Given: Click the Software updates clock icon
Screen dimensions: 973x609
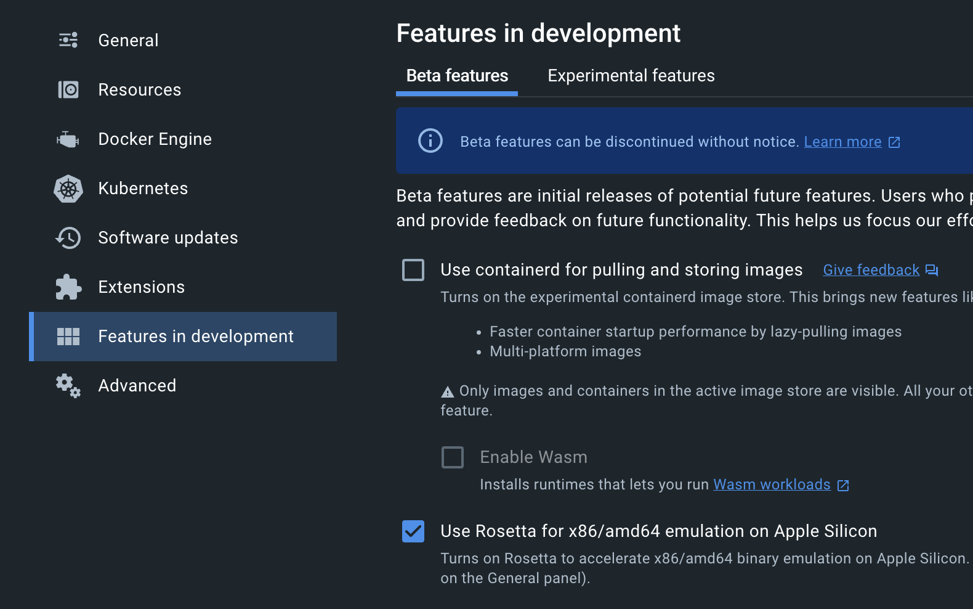Looking at the screenshot, I should [68, 238].
